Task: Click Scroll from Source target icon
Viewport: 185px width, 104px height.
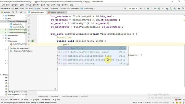Action: click(x=13, y=12)
